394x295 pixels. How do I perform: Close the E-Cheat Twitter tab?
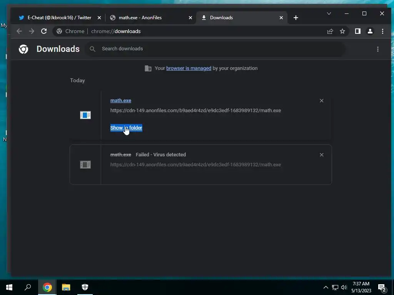point(99,18)
